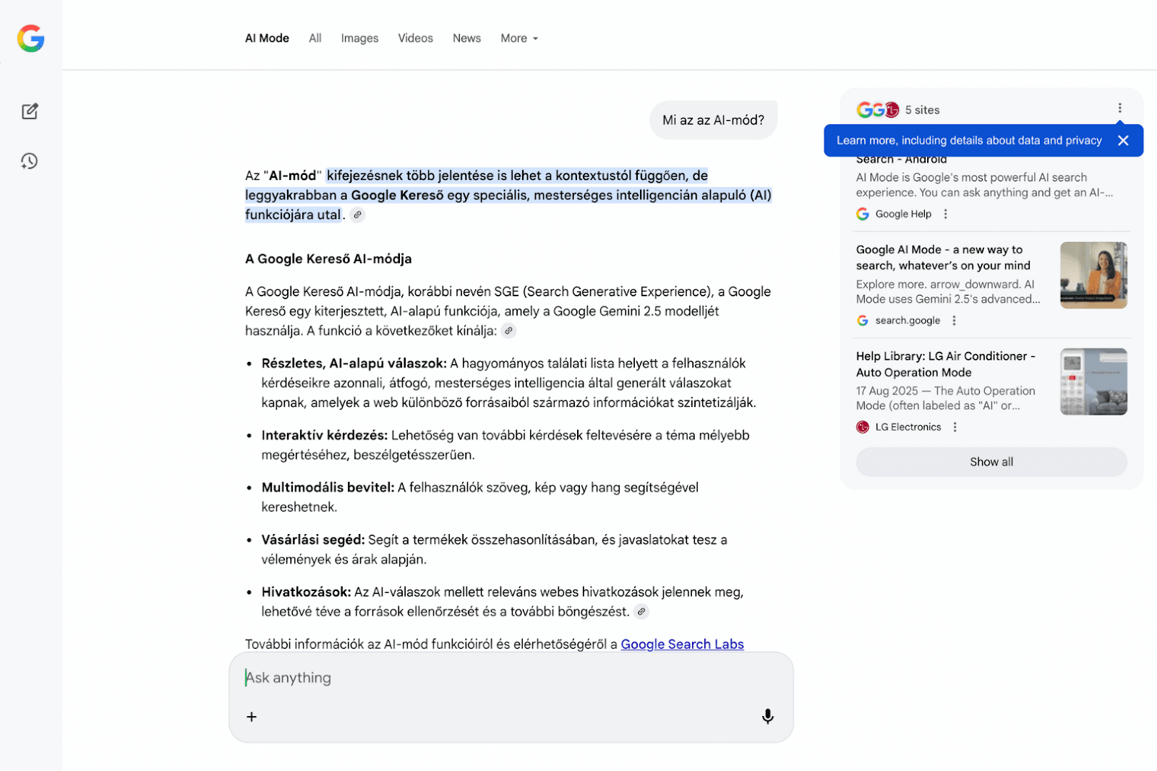The image size is (1157, 771).
Task: Dismiss the data and privacy banner
Action: pos(1123,140)
